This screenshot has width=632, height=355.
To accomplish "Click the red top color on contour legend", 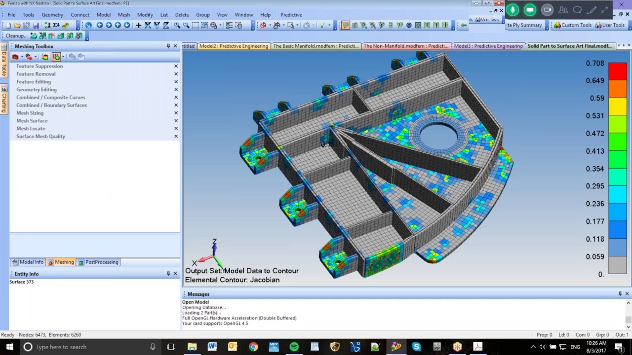I will tap(618, 71).
